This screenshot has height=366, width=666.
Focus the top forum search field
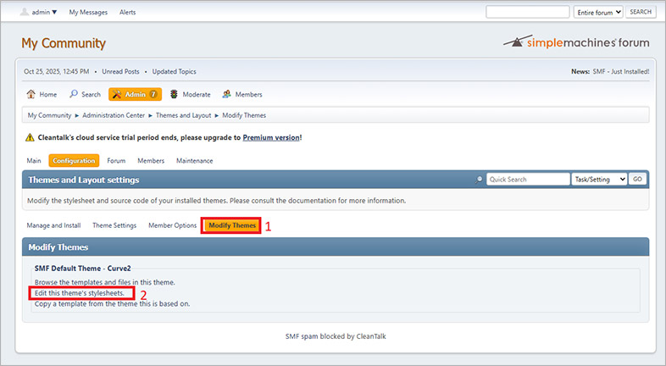pyautogui.click(x=528, y=12)
